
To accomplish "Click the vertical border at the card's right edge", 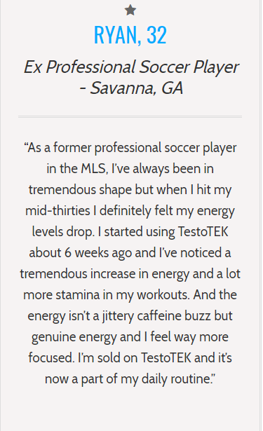I will coord(260,216).
